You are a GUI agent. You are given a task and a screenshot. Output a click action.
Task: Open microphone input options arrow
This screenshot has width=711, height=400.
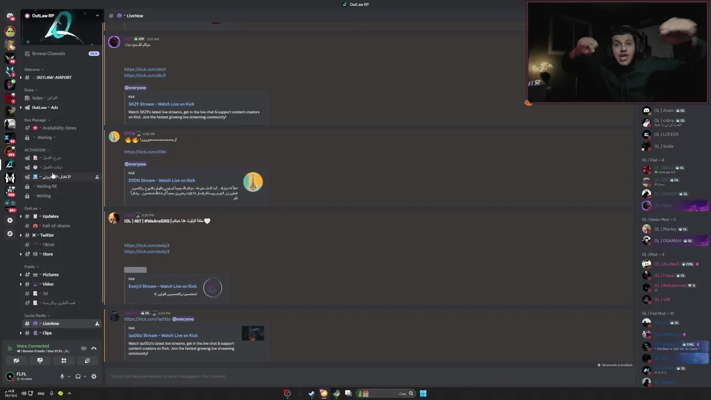(69, 376)
